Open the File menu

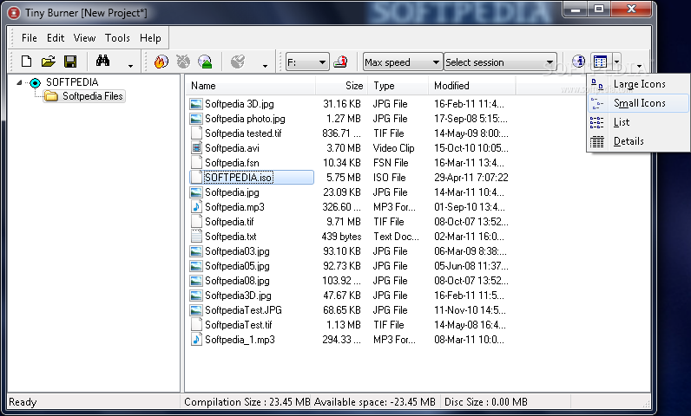point(30,38)
